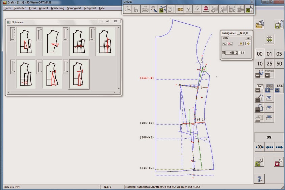Screen dimensions: 285x190
Task: Select the tape measure tool
Action: (x=180, y=9)
